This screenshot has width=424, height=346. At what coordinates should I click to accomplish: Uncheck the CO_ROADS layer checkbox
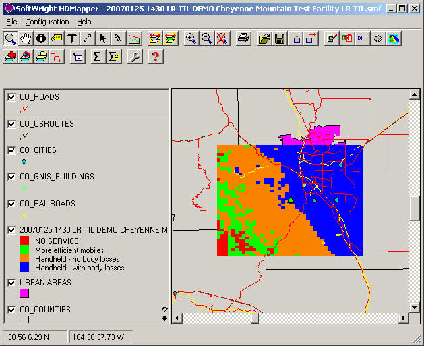click(11, 97)
